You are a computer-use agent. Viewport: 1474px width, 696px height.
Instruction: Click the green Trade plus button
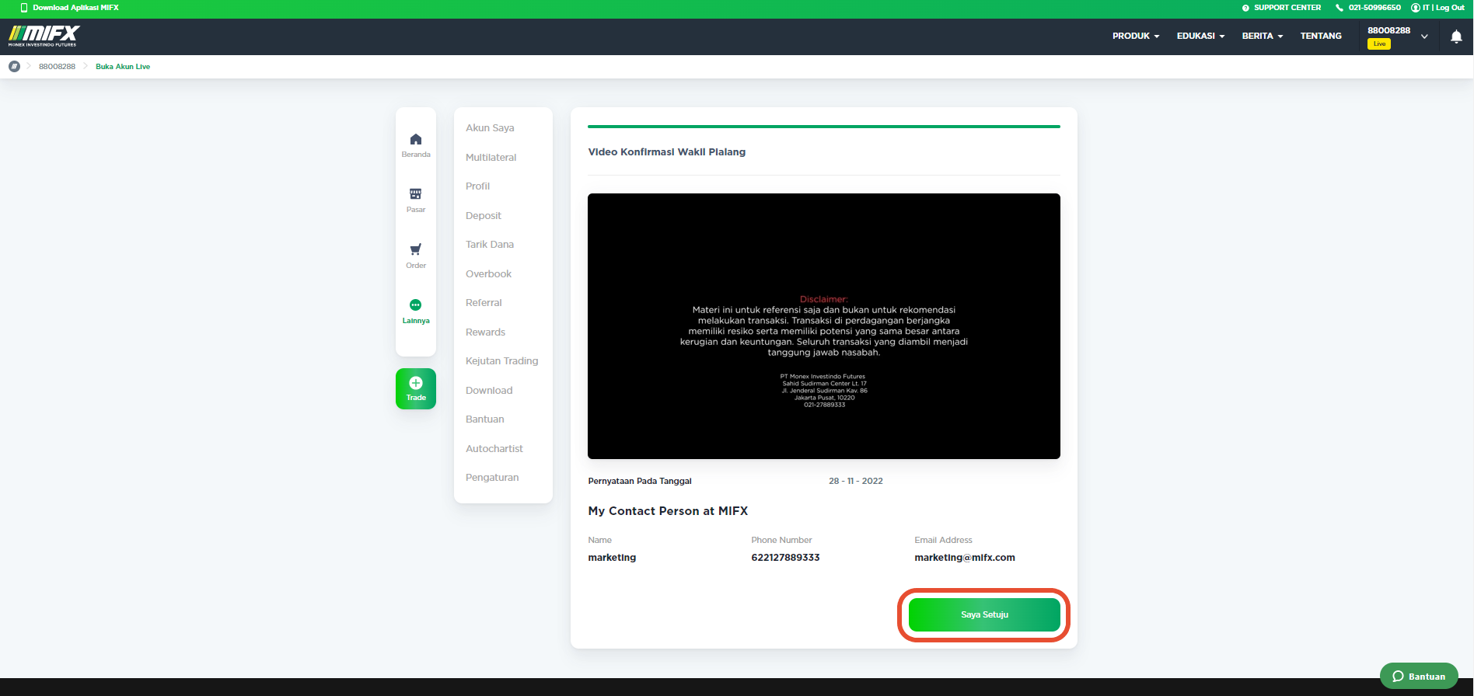coord(416,388)
